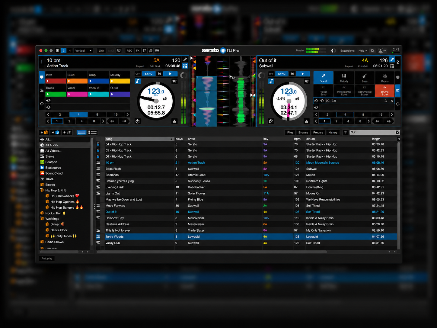
Task: Toggle the FX panel
Action: (138, 50)
